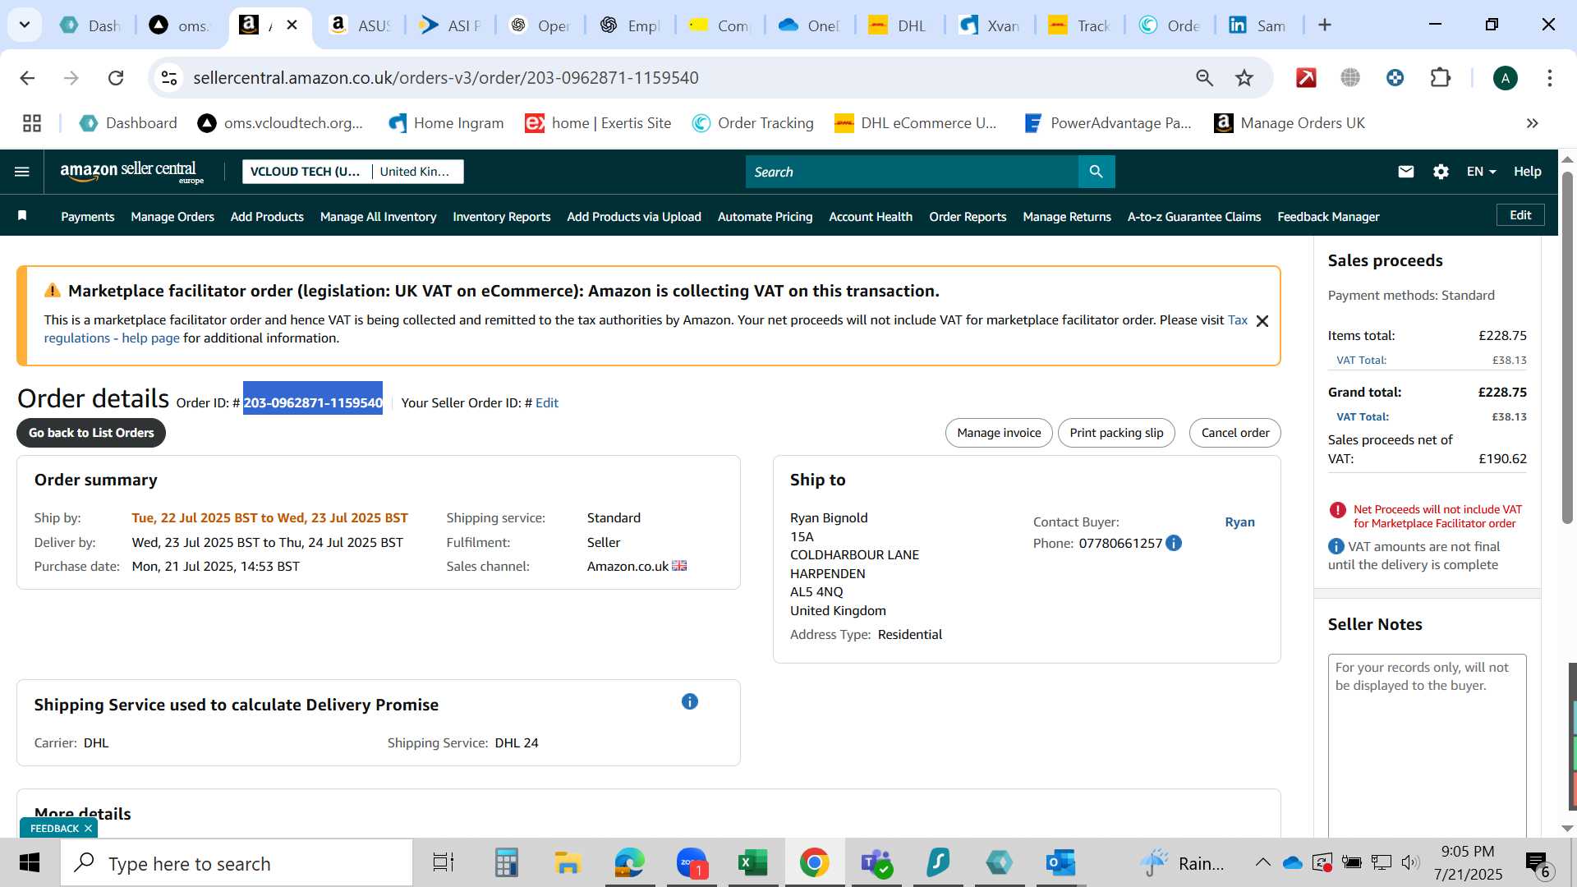This screenshot has height=887, width=1577.
Task: Open the VCLOUD TECH account switcher
Action: click(353, 172)
